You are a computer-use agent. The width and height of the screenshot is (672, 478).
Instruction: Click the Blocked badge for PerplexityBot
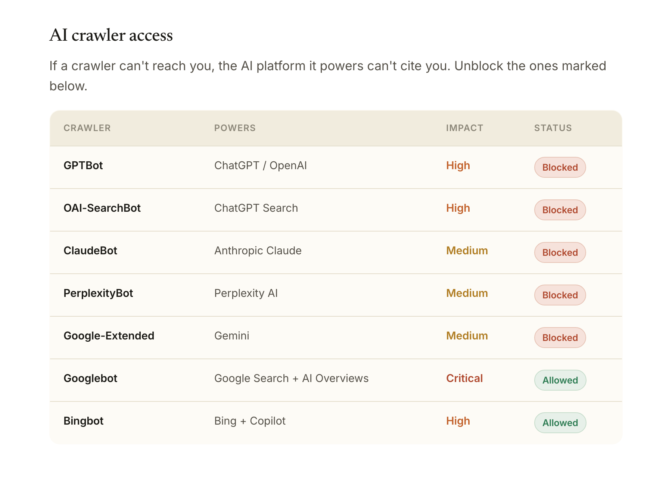tap(560, 295)
